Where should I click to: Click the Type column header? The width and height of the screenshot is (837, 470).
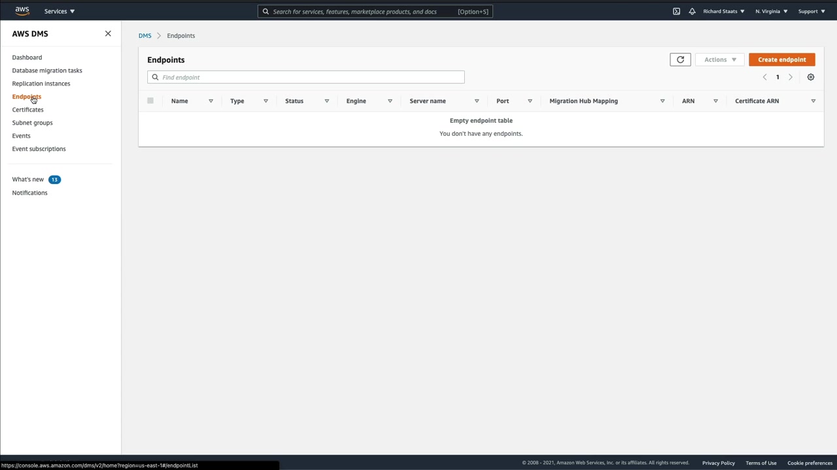click(x=237, y=101)
